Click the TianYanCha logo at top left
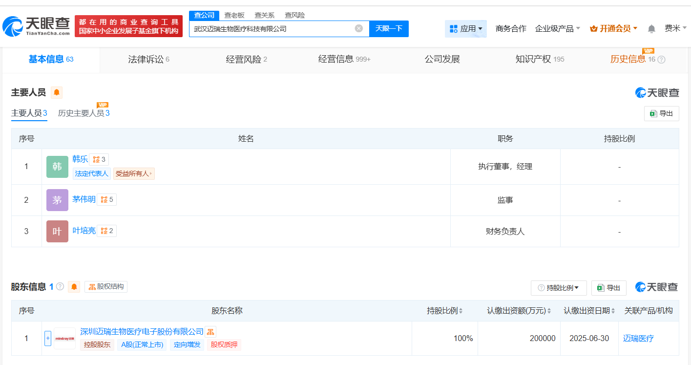The height and width of the screenshot is (365, 691). point(36,26)
